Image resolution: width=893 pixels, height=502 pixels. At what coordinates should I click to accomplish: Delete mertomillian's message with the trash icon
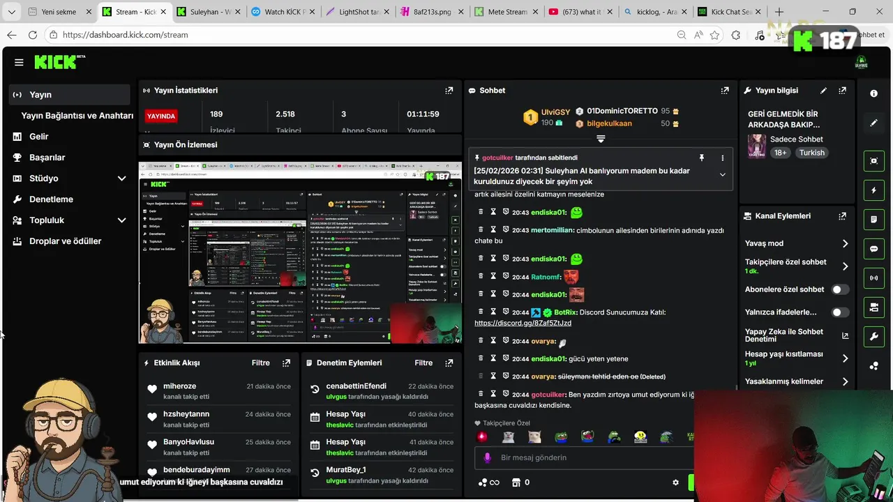[480, 229]
